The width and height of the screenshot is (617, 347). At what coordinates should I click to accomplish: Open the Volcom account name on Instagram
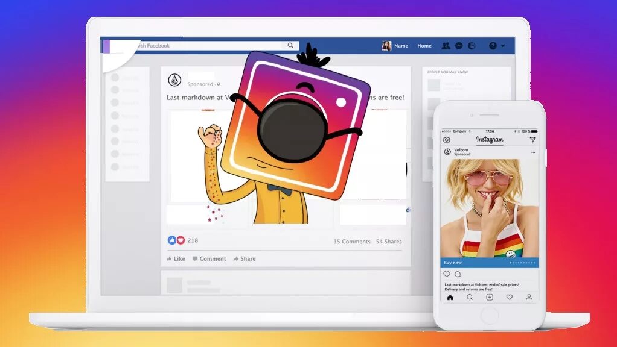[x=461, y=150]
